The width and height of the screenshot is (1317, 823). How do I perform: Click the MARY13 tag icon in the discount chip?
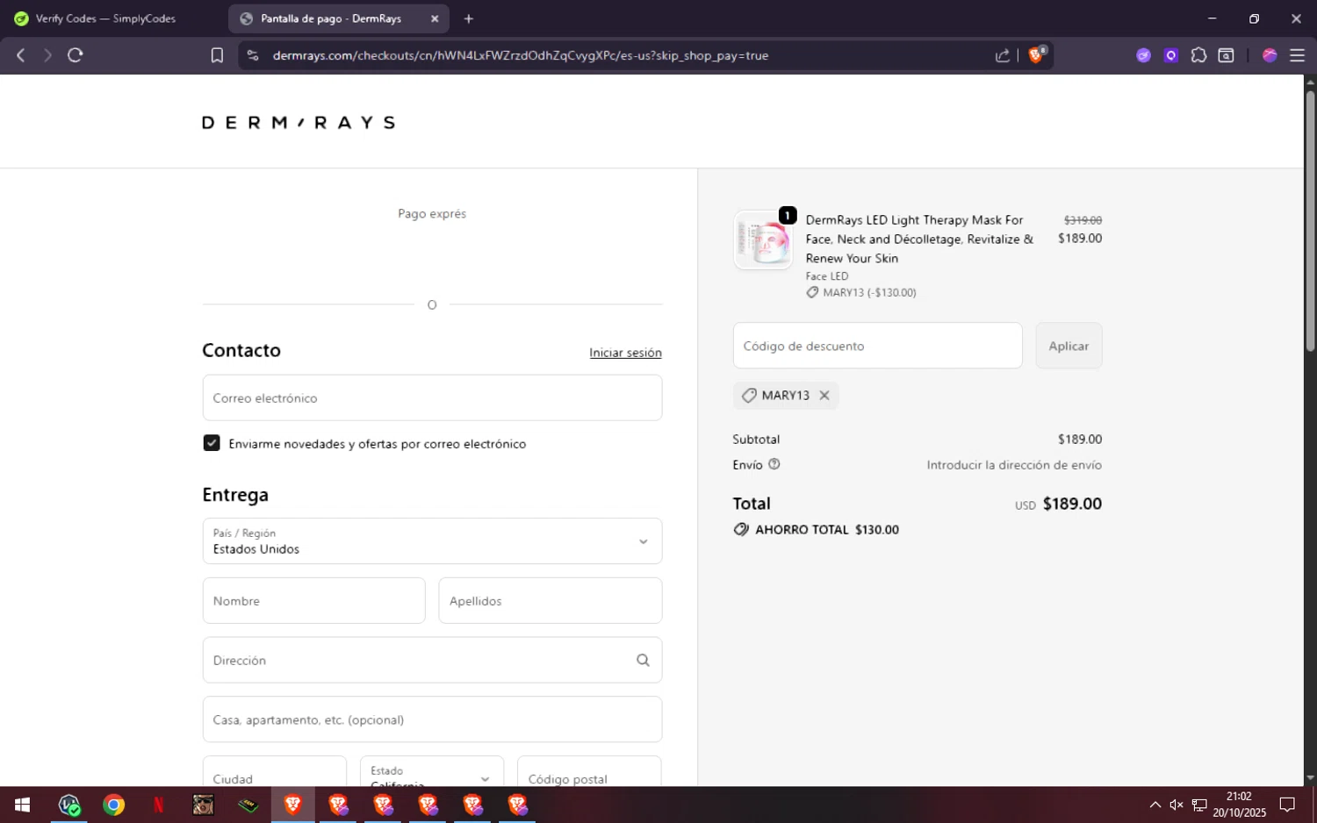tap(749, 396)
